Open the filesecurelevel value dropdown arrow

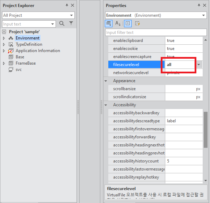pyautogui.click(x=199, y=65)
